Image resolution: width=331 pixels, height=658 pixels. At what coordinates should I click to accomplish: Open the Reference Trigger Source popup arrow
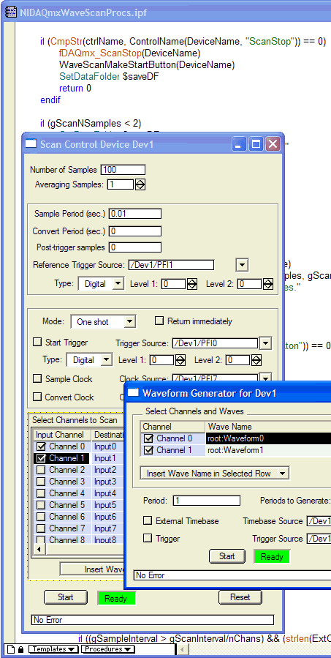coord(242,265)
